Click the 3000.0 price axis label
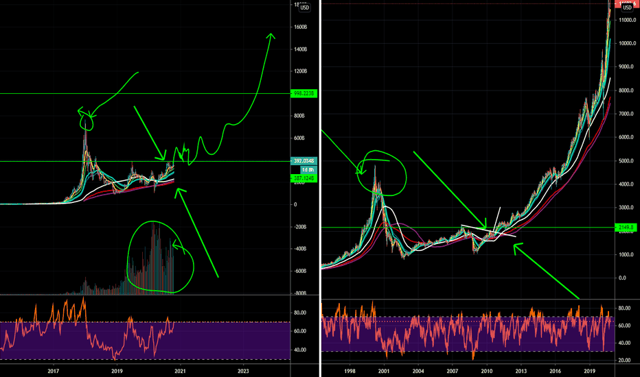Screen dimensions: 640x377 pos(626,208)
